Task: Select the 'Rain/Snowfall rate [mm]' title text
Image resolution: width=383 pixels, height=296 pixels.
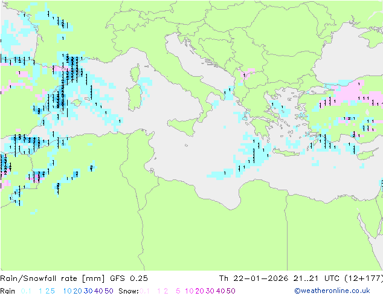Action: 53,278
